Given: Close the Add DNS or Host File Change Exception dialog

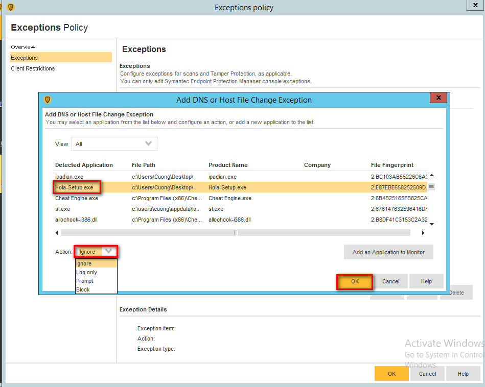Looking at the screenshot, I should tap(438, 98).
